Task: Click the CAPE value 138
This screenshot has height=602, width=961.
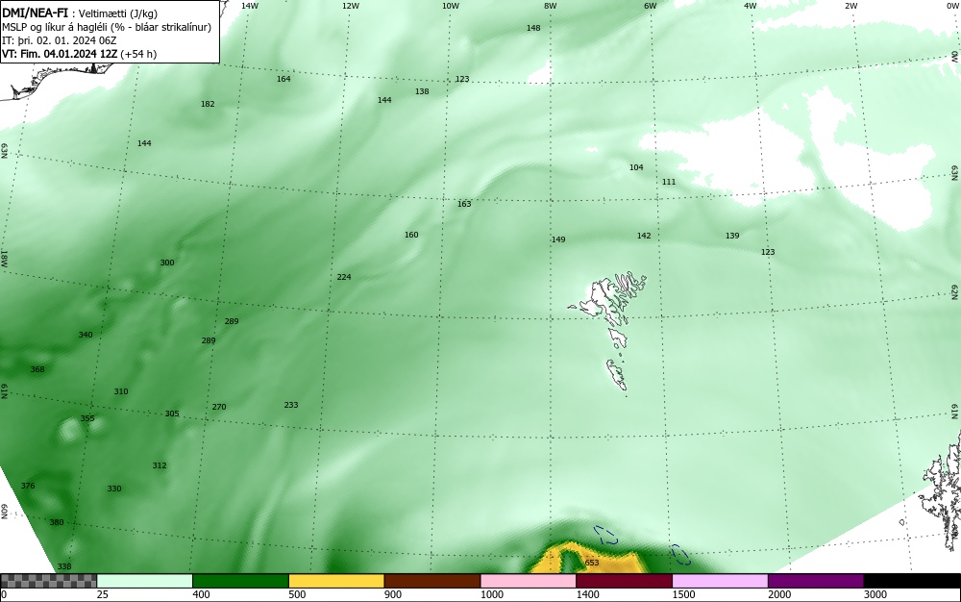Action: (422, 92)
